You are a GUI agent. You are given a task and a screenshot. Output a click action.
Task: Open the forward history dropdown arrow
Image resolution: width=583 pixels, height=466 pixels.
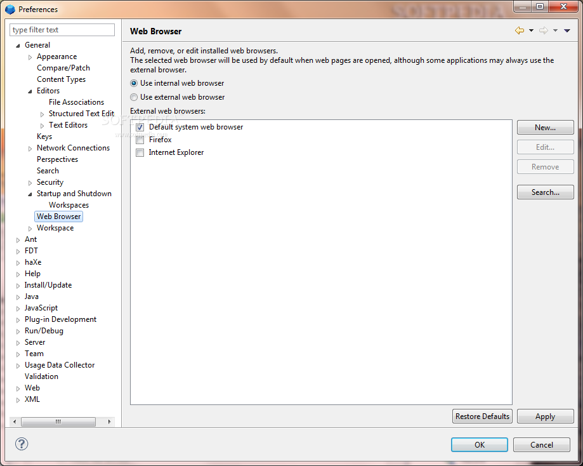555,31
